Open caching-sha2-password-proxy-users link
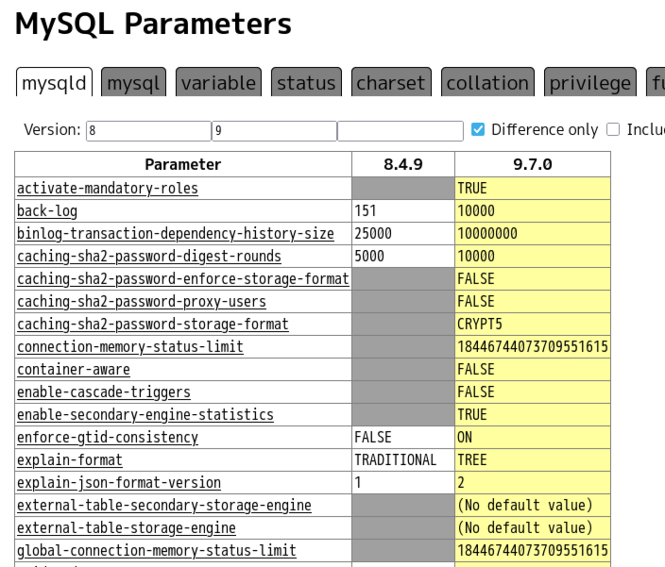 [x=142, y=301]
